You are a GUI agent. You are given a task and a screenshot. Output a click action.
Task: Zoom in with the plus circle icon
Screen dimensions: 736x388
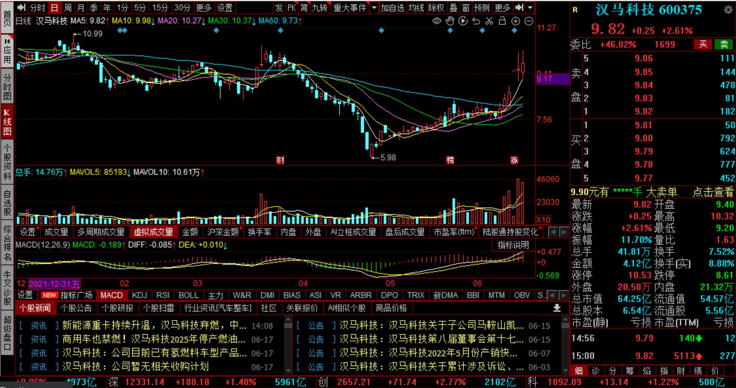click(x=516, y=21)
